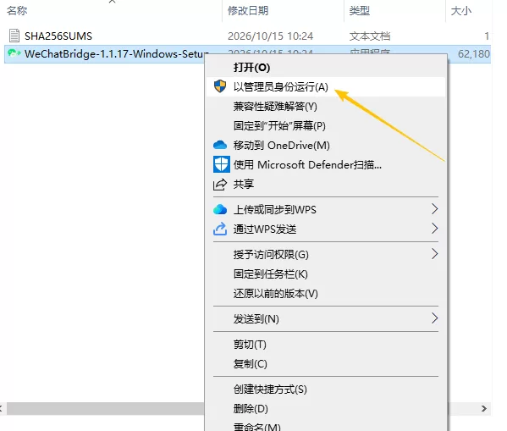
Task: Click the WPS send icon
Action: tap(220, 229)
